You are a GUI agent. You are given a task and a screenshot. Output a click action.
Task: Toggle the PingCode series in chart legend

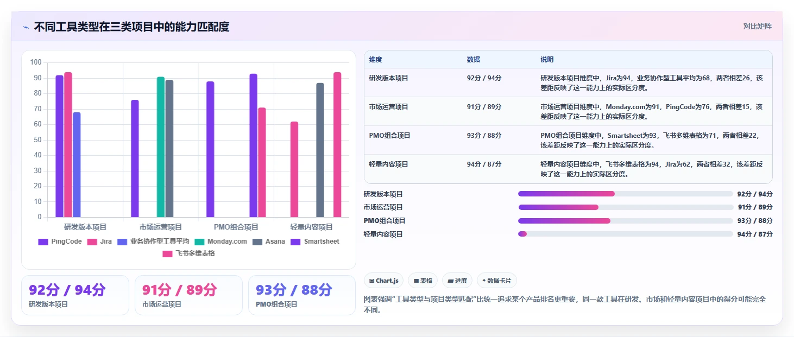pyautogui.click(x=60, y=241)
